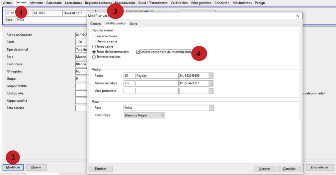Click the Edad field showing 1.06
The image size is (336, 175).
[x=81, y=42]
